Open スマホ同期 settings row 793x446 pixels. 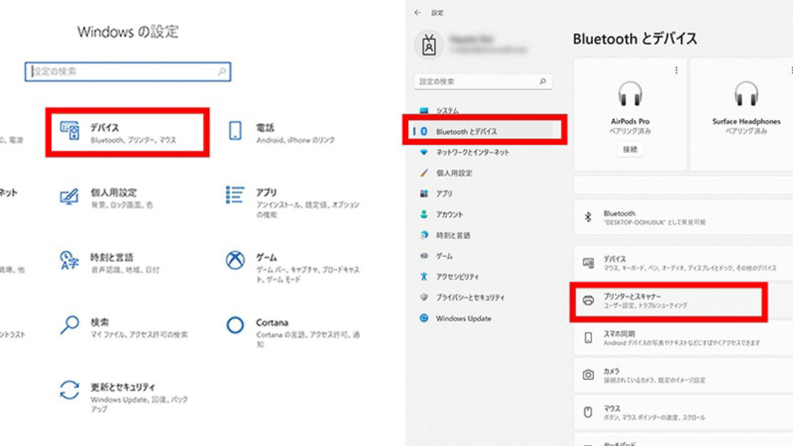(683, 338)
